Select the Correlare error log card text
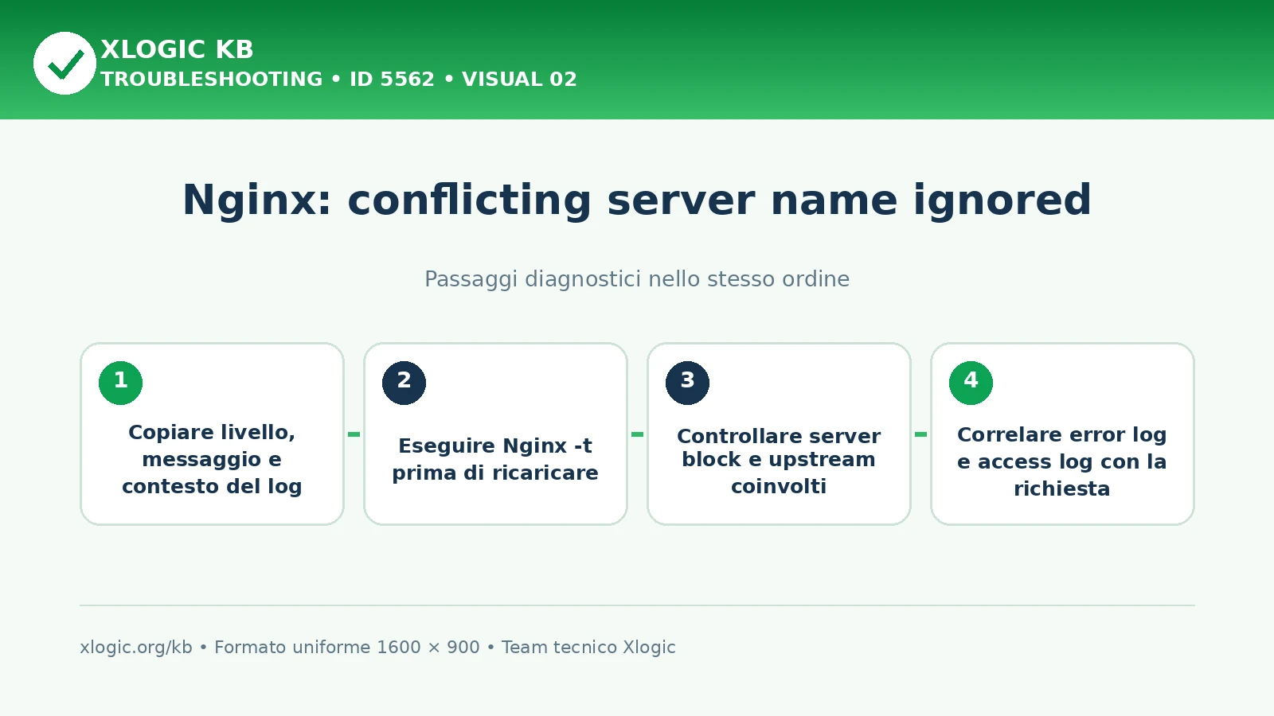1274x716 pixels. (1062, 461)
